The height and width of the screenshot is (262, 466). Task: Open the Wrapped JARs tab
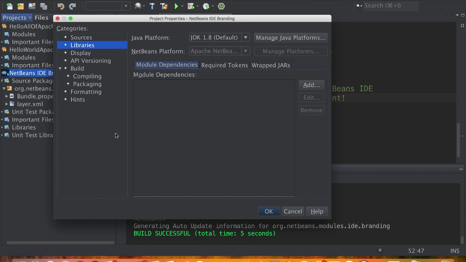coord(271,65)
